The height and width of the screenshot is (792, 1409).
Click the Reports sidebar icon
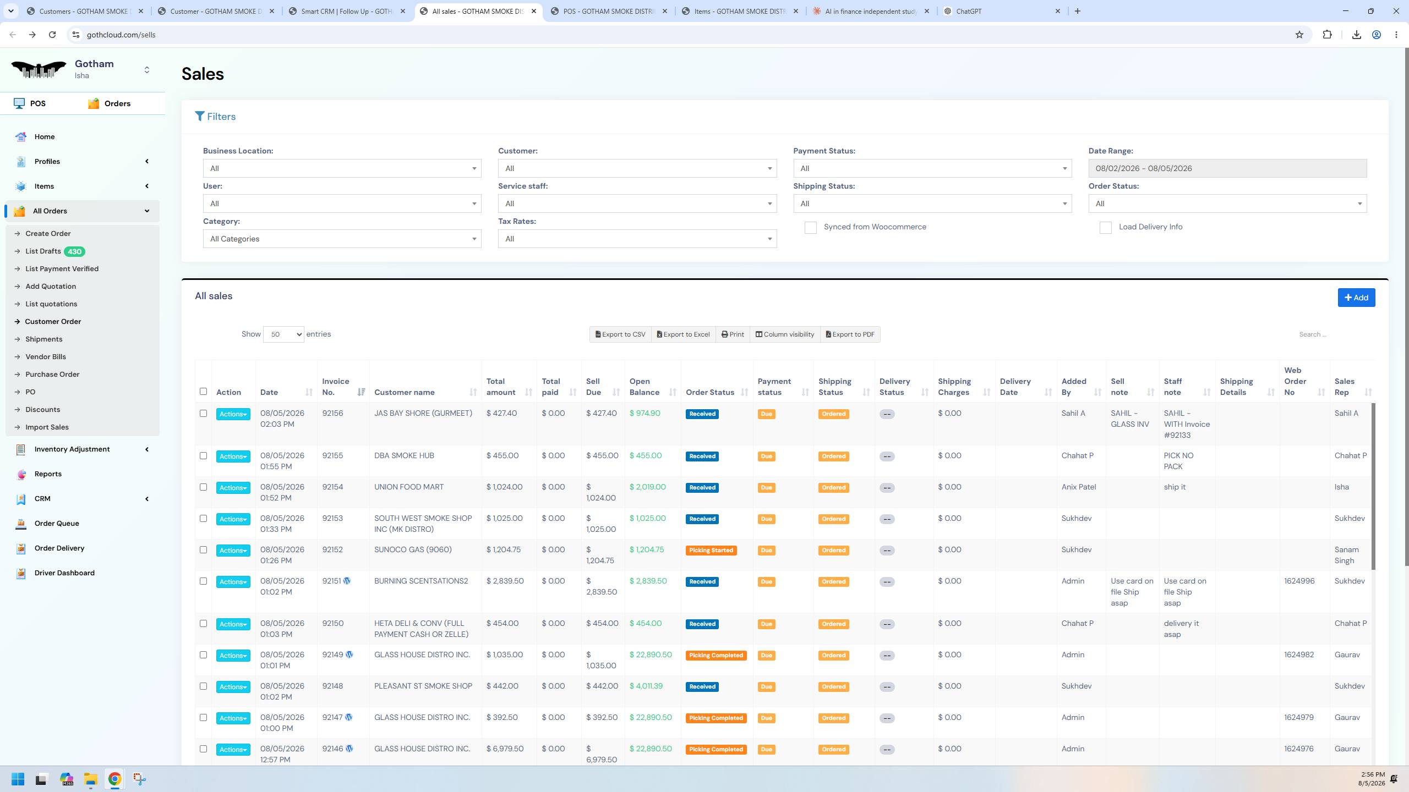point(21,474)
